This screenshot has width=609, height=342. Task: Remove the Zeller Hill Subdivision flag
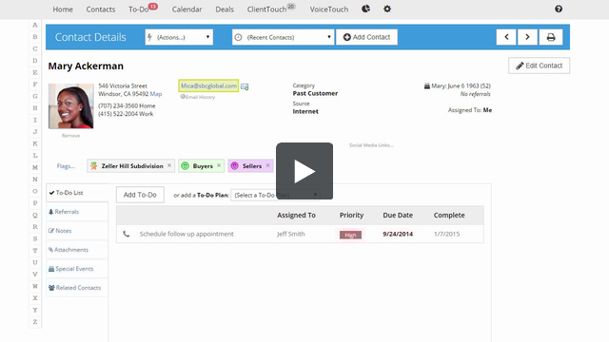tap(169, 165)
